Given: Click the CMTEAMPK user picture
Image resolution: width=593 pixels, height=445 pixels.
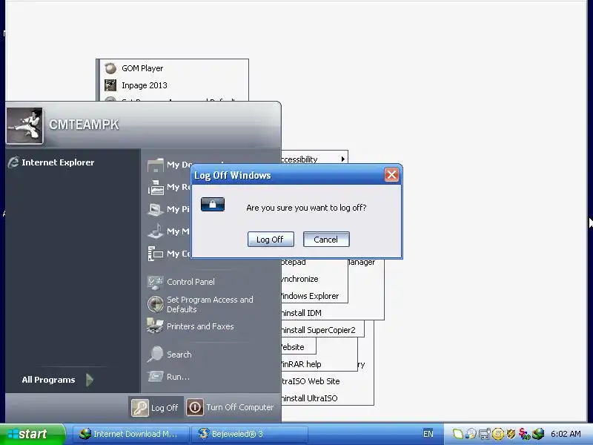Looking at the screenshot, I should [25, 125].
